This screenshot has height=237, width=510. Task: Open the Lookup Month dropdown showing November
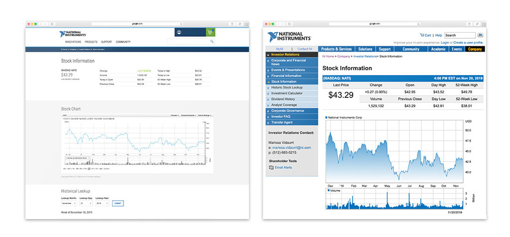(x=69, y=203)
